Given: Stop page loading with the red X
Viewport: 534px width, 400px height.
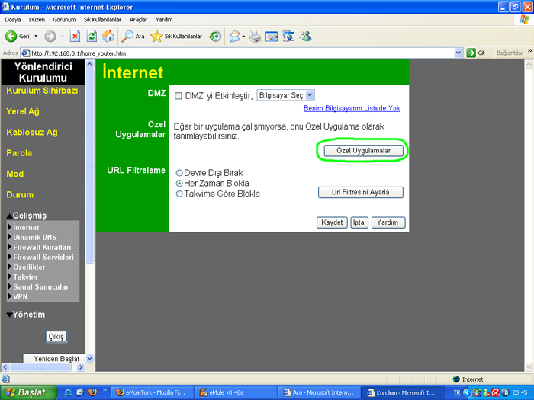Looking at the screenshot, I should click(75, 36).
